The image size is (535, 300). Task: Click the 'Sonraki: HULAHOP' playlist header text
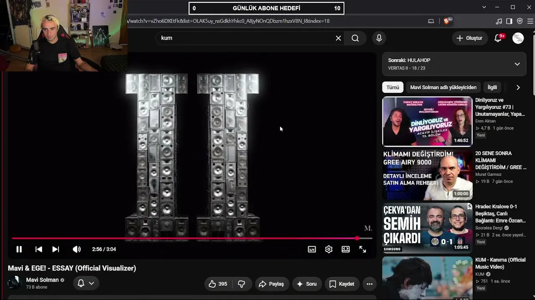(409, 60)
